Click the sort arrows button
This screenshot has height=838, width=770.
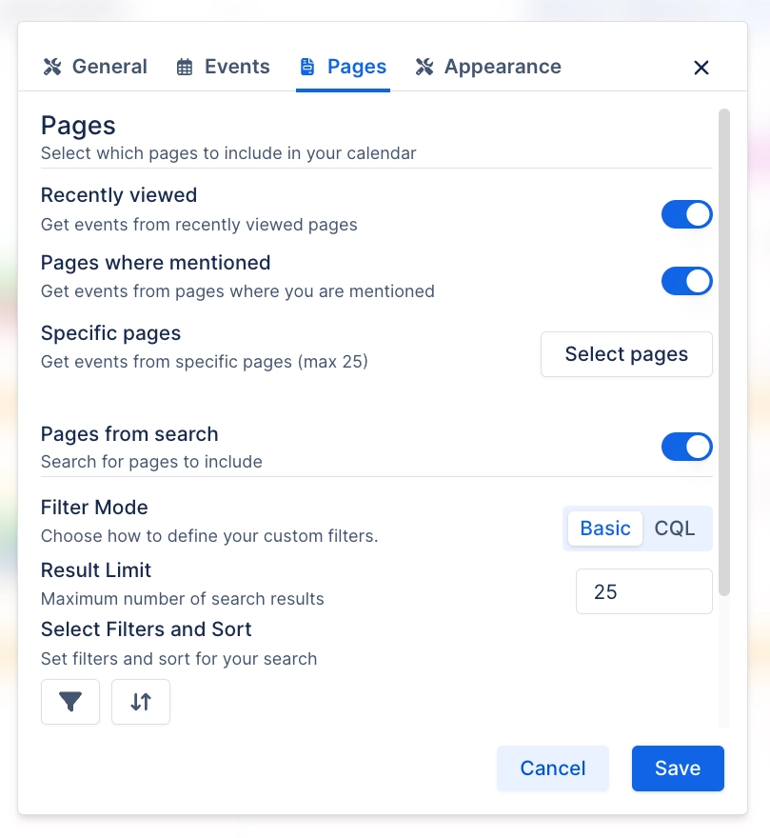tap(141, 702)
